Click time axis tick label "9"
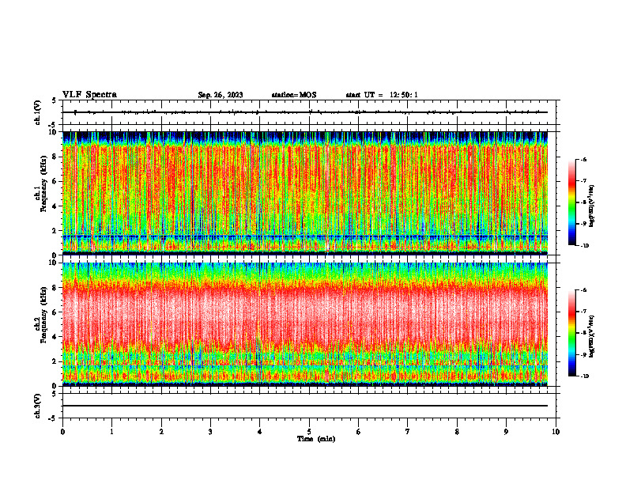Image resolution: width=626 pixels, height=484 pixels. pyautogui.click(x=506, y=432)
